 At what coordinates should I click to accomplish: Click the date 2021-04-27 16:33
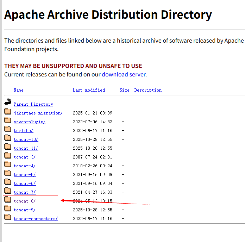(x=93, y=192)
